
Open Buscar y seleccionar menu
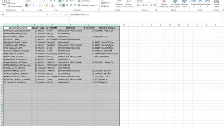(128, 4)
